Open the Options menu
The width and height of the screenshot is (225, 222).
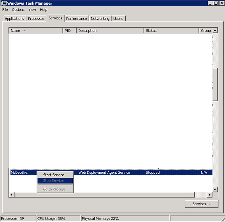(18, 10)
